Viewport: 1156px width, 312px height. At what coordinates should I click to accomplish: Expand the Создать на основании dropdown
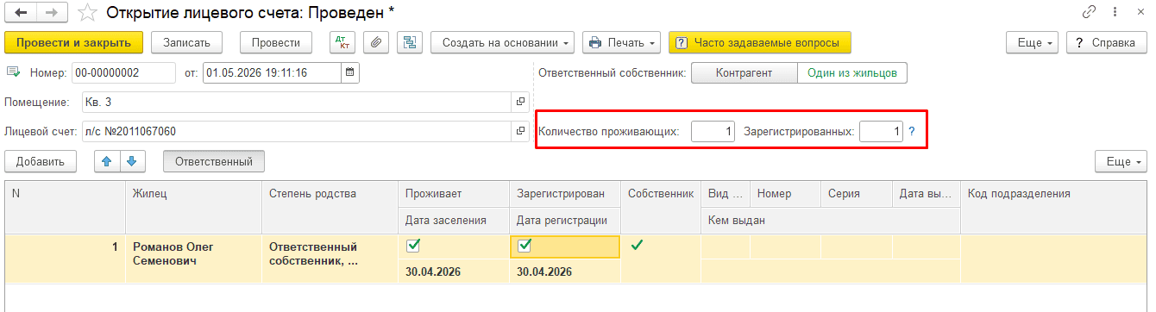tap(503, 42)
